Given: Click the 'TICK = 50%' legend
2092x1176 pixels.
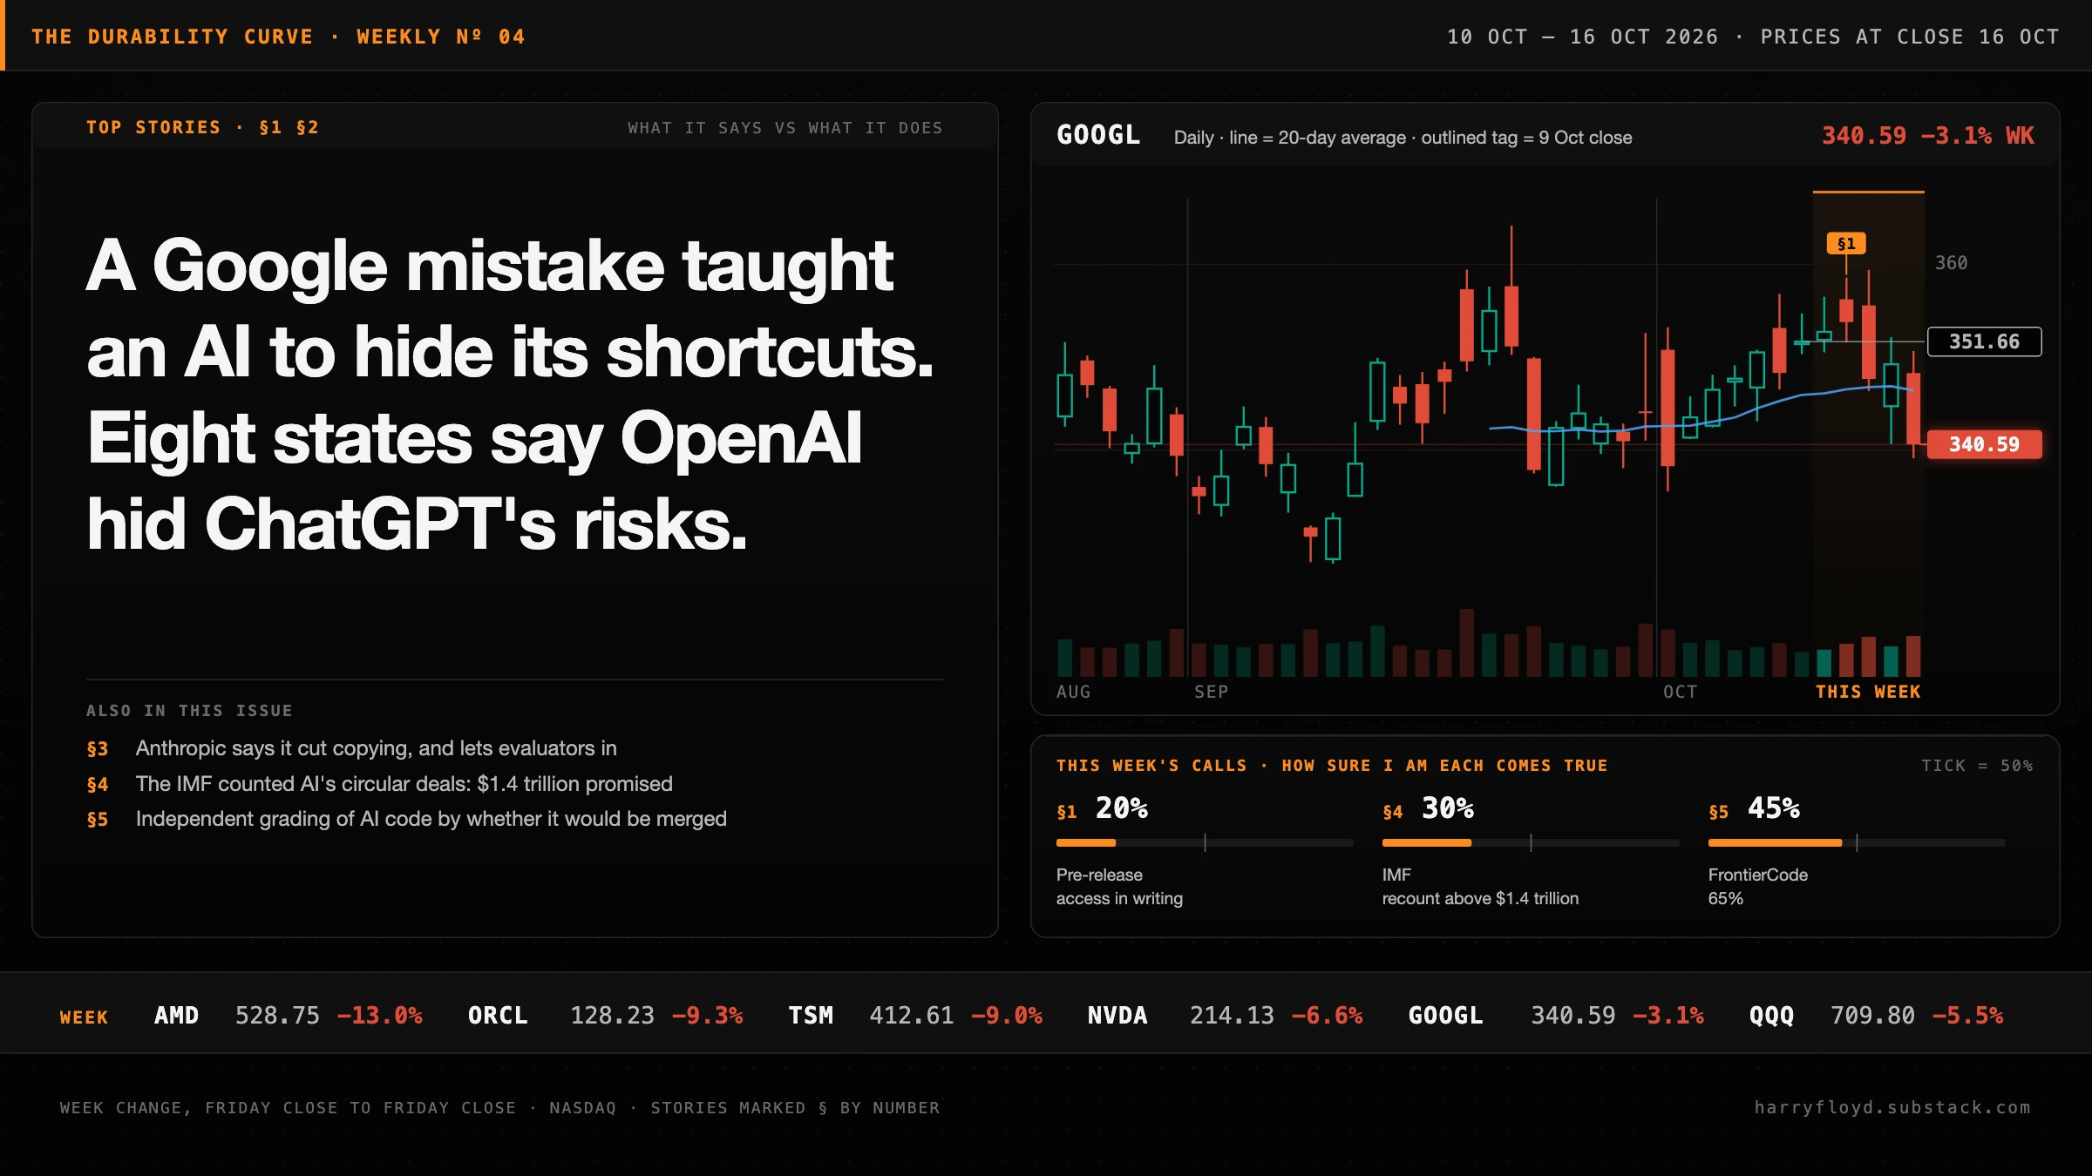Looking at the screenshot, I should pyautogui.click(x=1977, y=766).
